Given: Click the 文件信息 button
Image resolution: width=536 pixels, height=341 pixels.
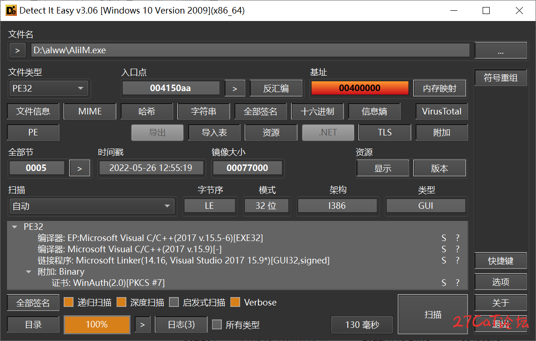Looking at the screenshot, I should coord(33,112).
